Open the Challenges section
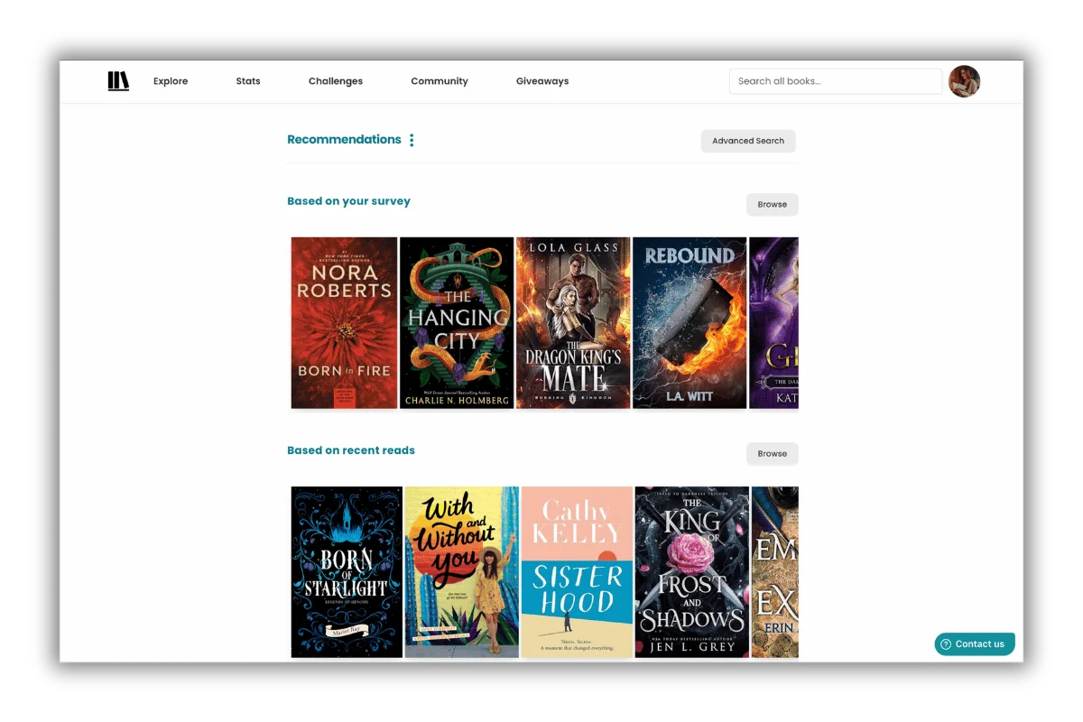The width and height of the screenshot is (1083, 722). (335, 80)
